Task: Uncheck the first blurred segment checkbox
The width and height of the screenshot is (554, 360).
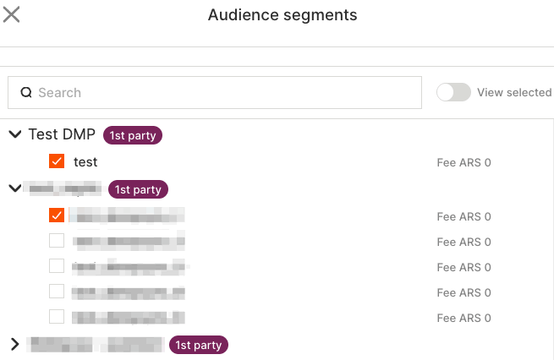Action: tap(57, 215)
